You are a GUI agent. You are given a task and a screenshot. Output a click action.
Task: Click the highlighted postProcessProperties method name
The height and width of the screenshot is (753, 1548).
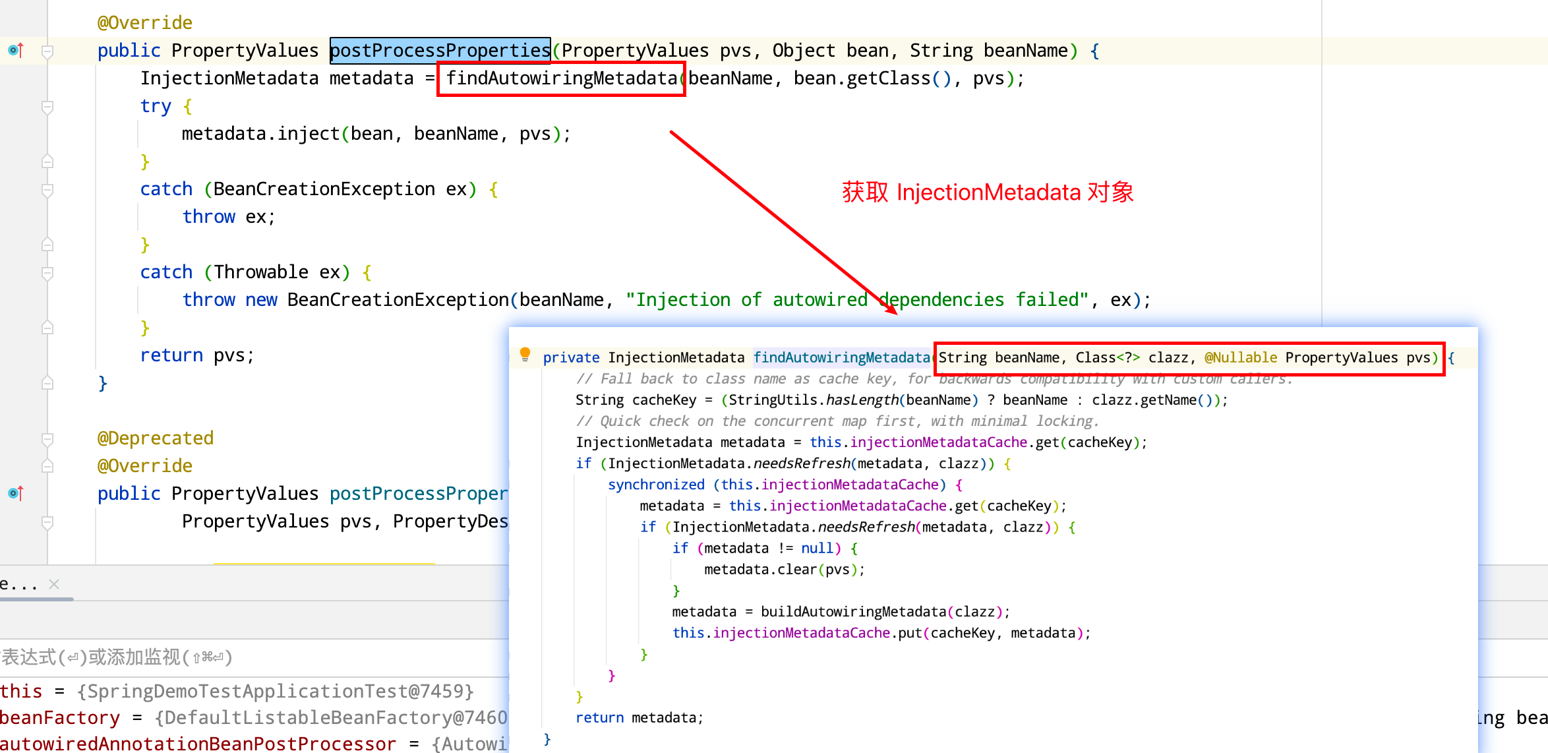pos(440,51)
